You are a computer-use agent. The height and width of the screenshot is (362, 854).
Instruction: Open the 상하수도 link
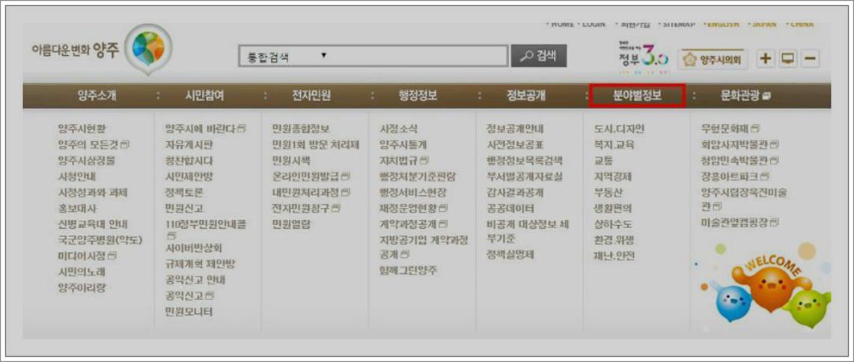pyautogui.click(x=613, y=224)
